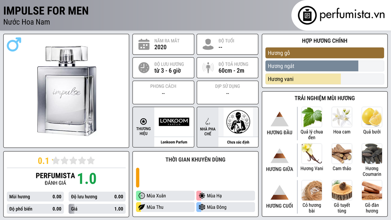Viewport: 391px width, 220px height.
Task: Select the Quả lý chua đen note image
Action: [x=312, y=117]
